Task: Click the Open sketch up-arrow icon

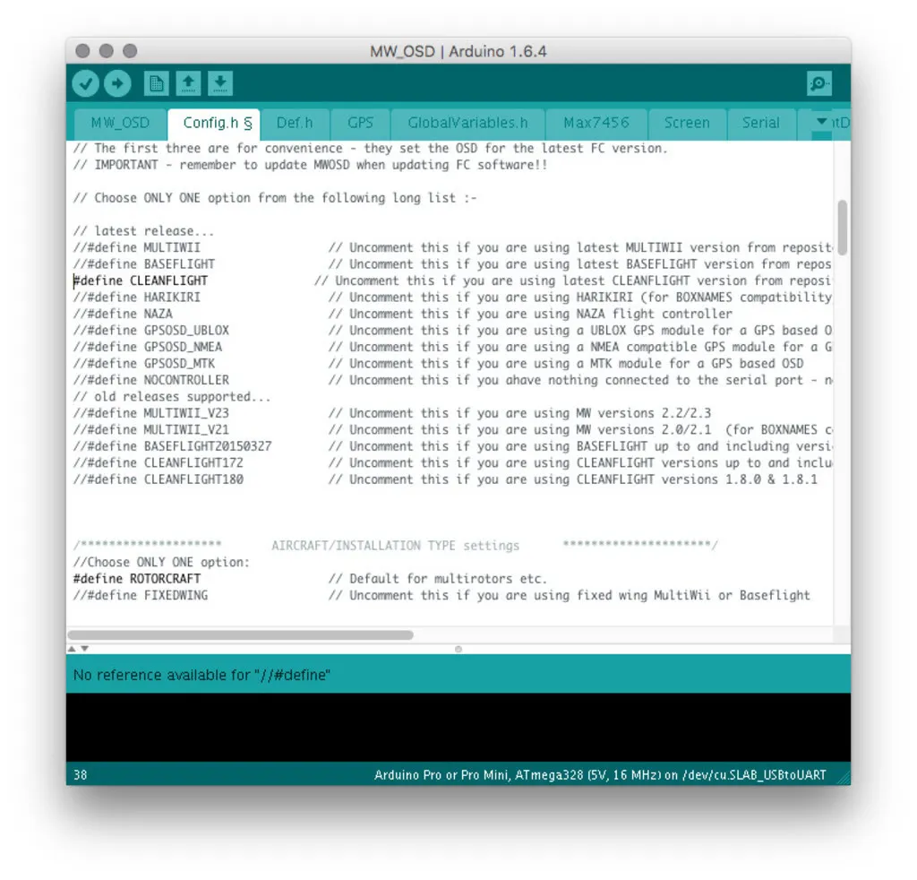Action: pos(188,84)
